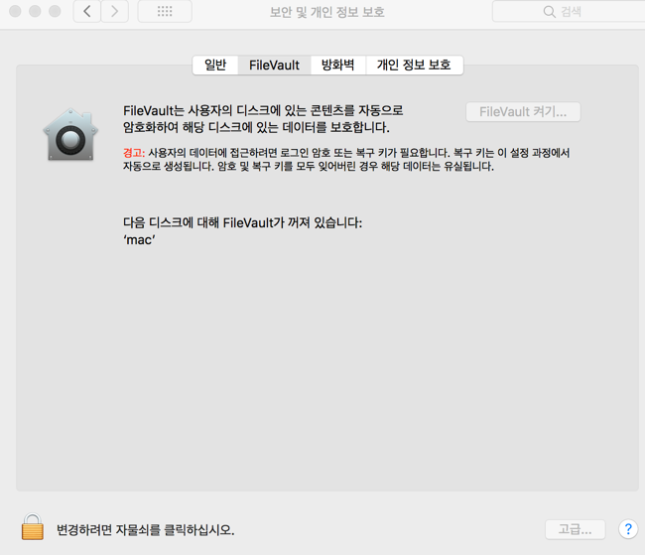Click the minimize window button
This screenshot has width=645, height=555.
[x=35, y=11]
